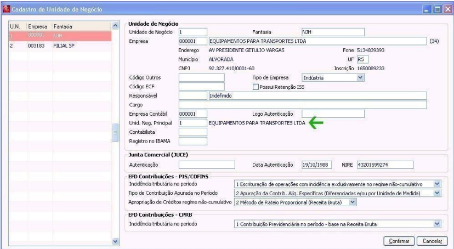The image size is (454, 249).
Task: Click the Responsável name field showing Indefinido
Action: click(x=317, y=95)
